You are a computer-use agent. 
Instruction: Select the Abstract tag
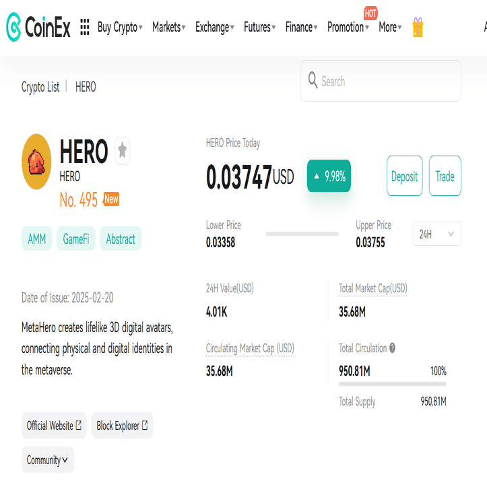click(x=121, y=238)
